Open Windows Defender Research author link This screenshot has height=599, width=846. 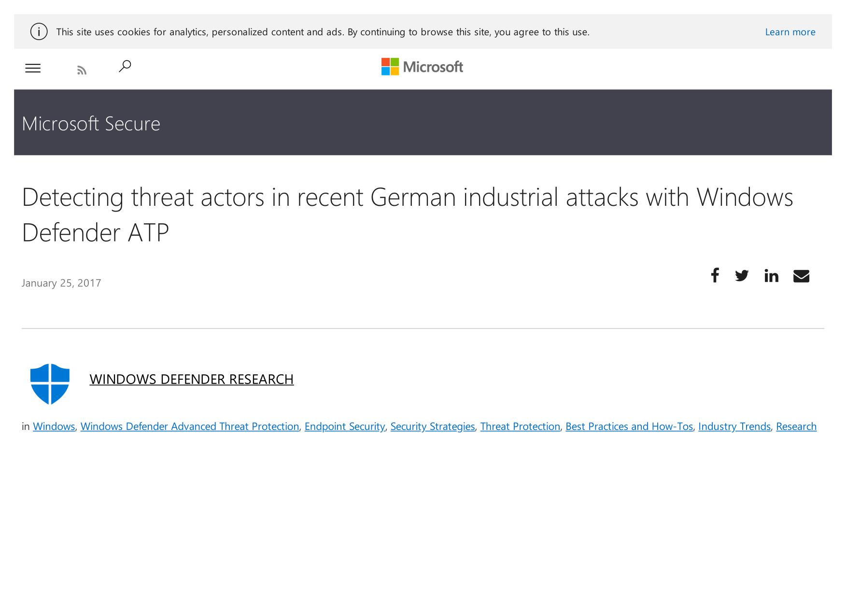191,379
